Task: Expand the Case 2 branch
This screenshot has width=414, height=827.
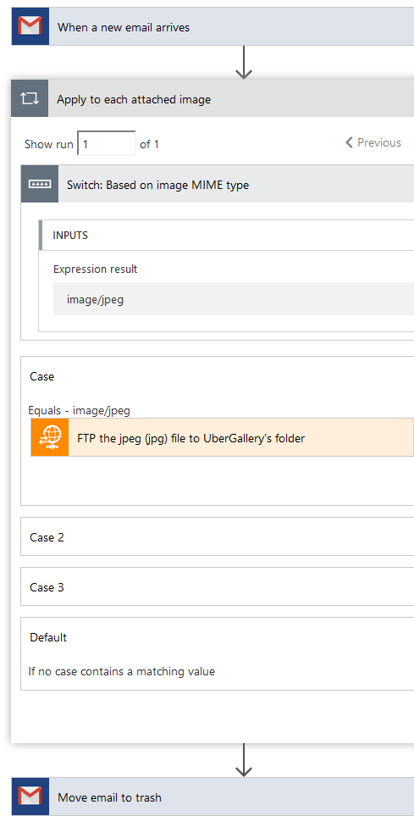Action: point(217,536)
